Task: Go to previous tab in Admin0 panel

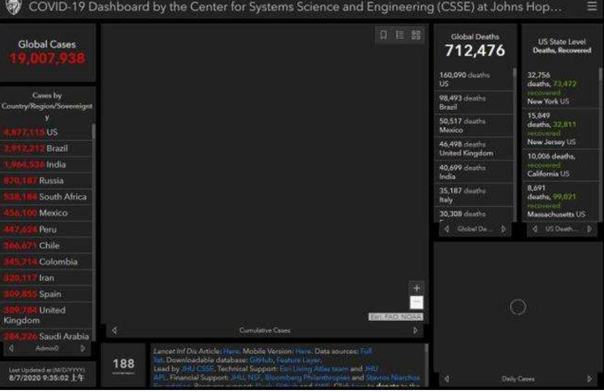Action: 11,348
